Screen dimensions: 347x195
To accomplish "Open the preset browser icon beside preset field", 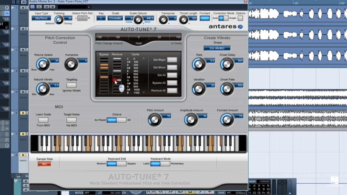I will coord(89,7).
